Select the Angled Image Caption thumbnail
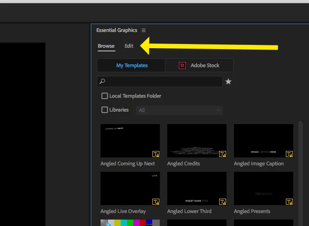The height and width of the screenshot is (226, 309). (x=264, y=141)
